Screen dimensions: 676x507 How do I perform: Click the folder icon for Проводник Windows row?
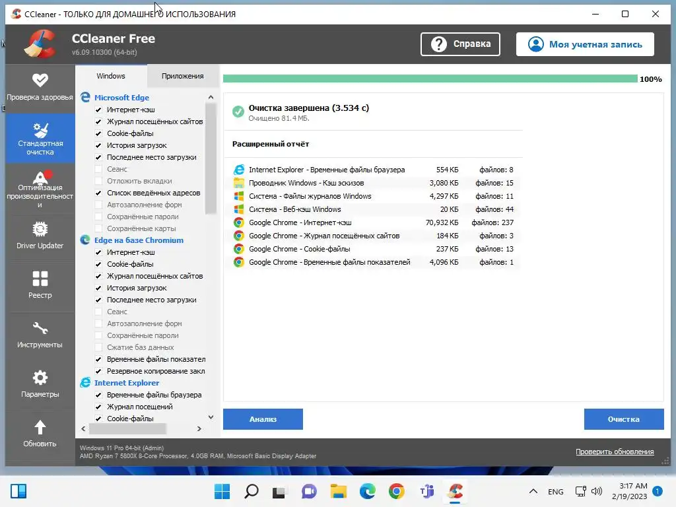[239, 183]
